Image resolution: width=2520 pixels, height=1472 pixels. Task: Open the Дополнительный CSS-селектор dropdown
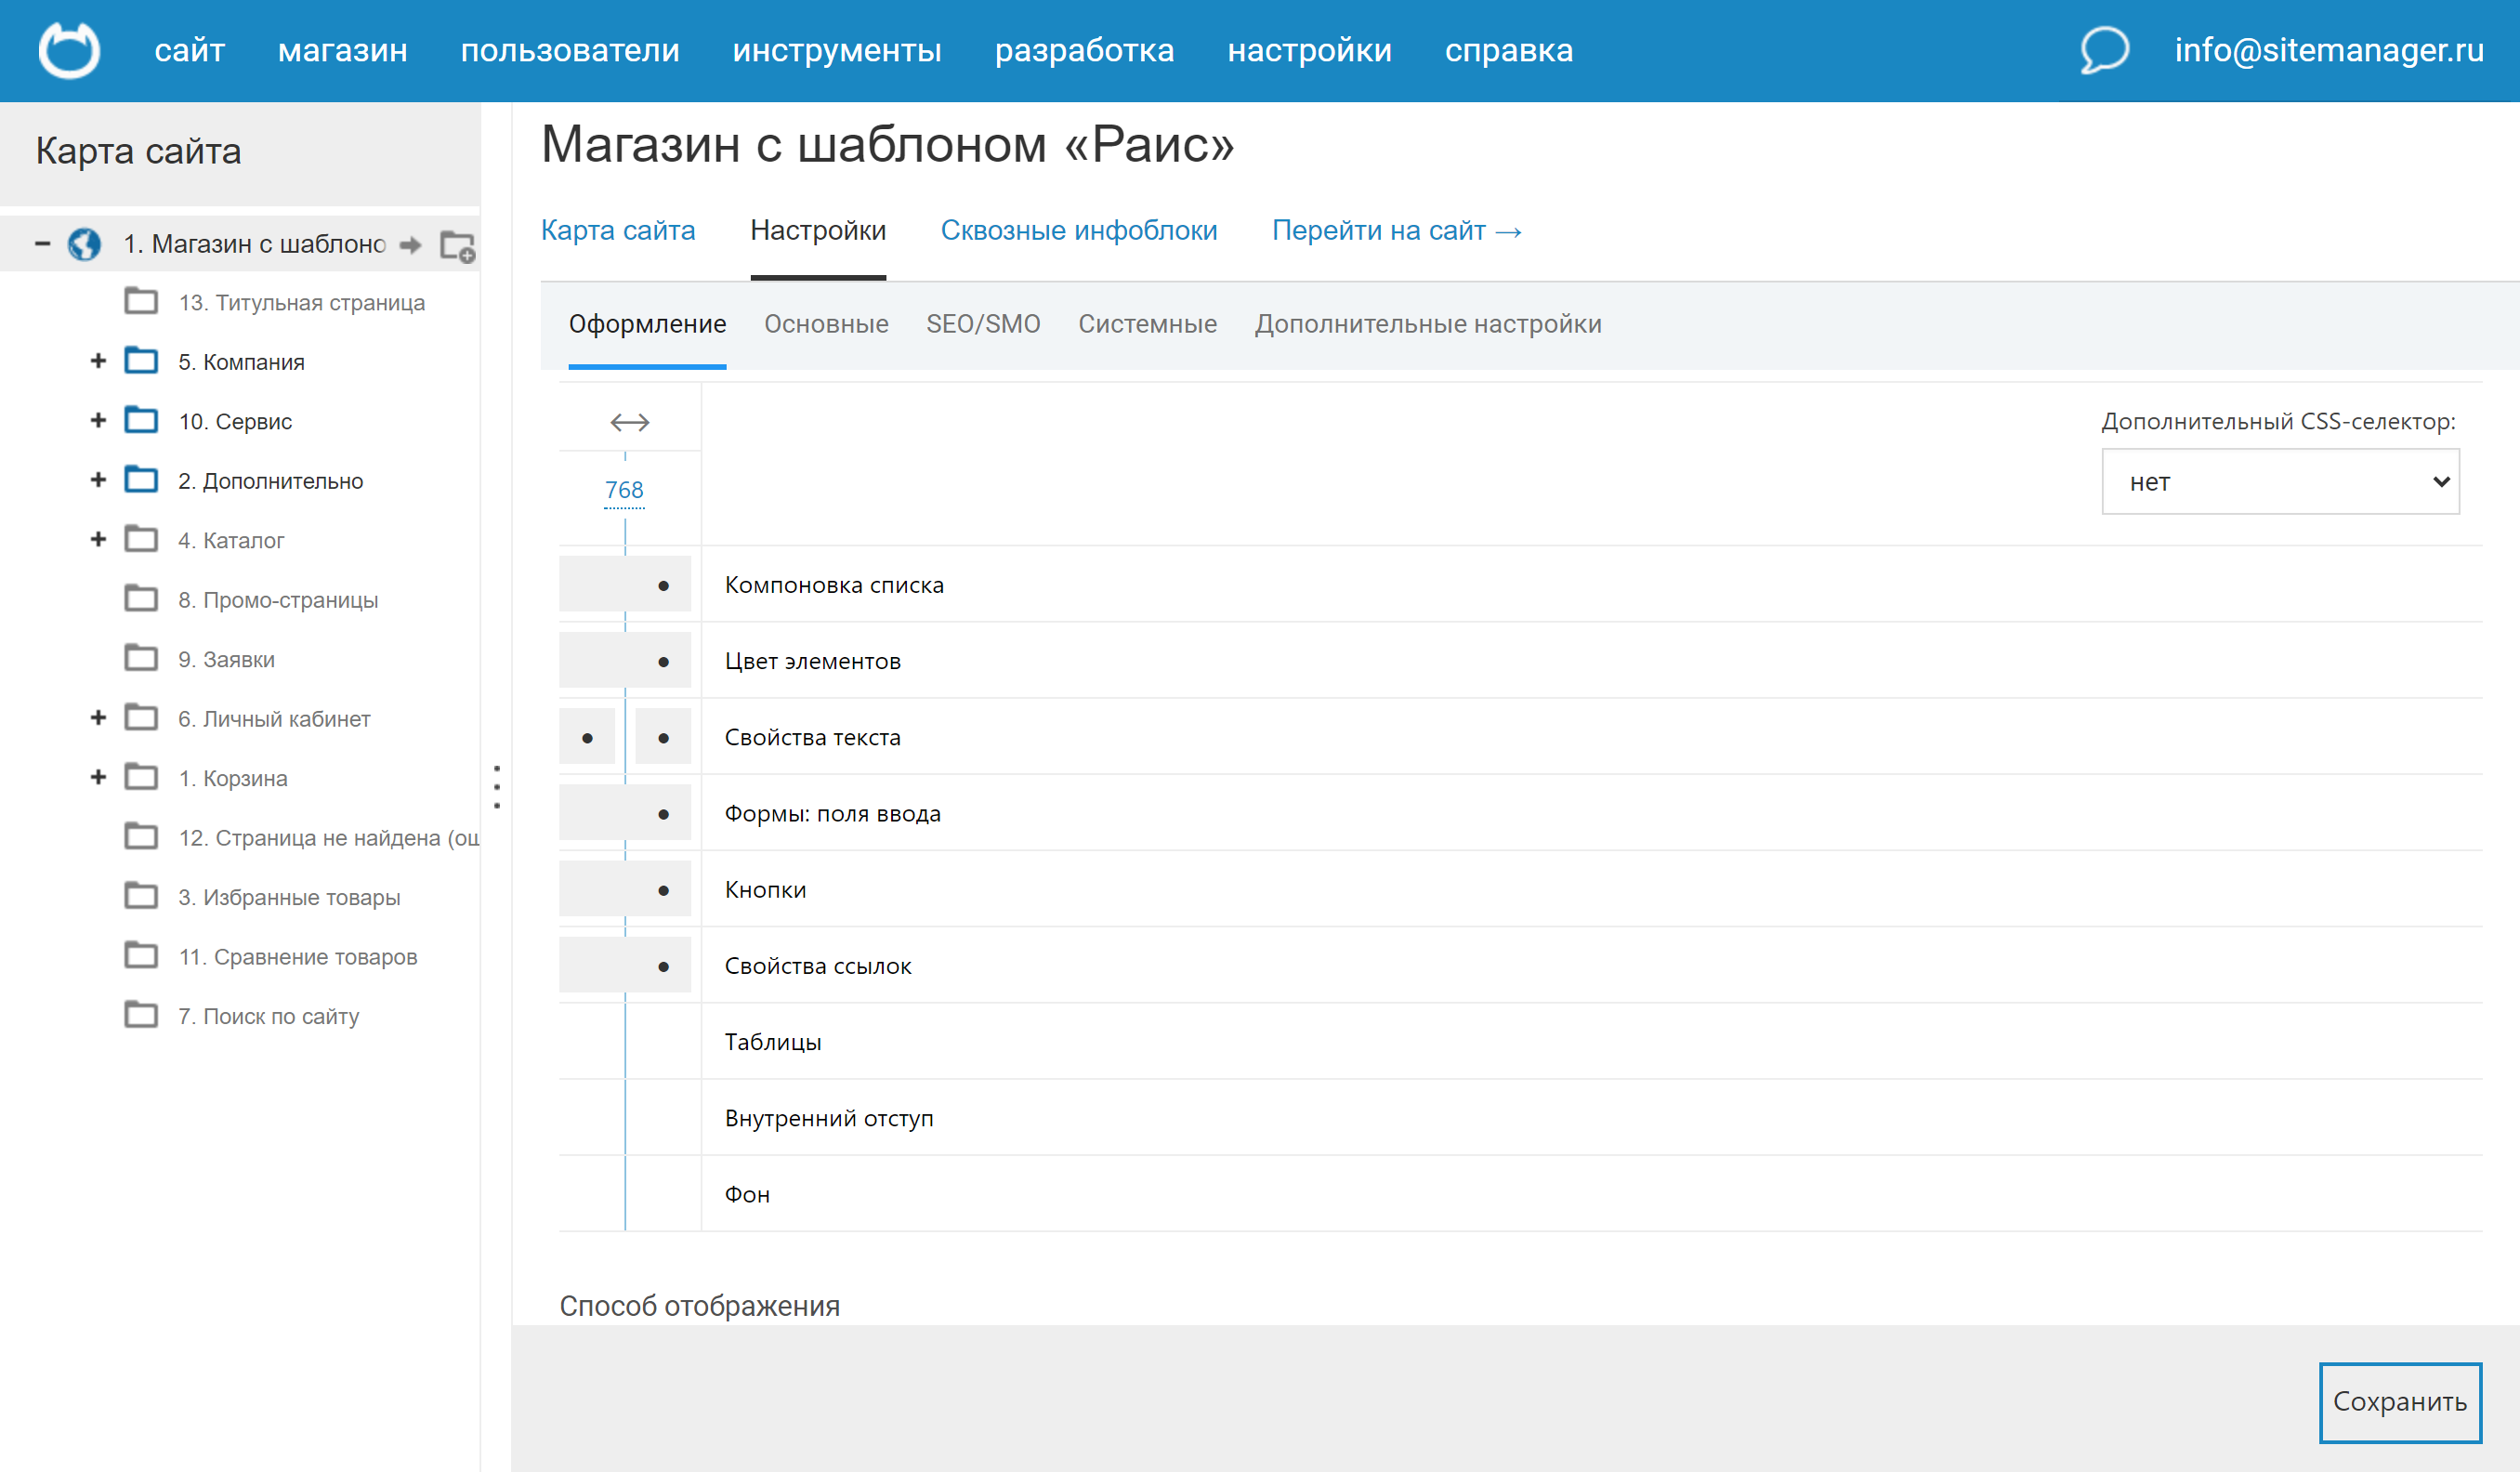2279,482
